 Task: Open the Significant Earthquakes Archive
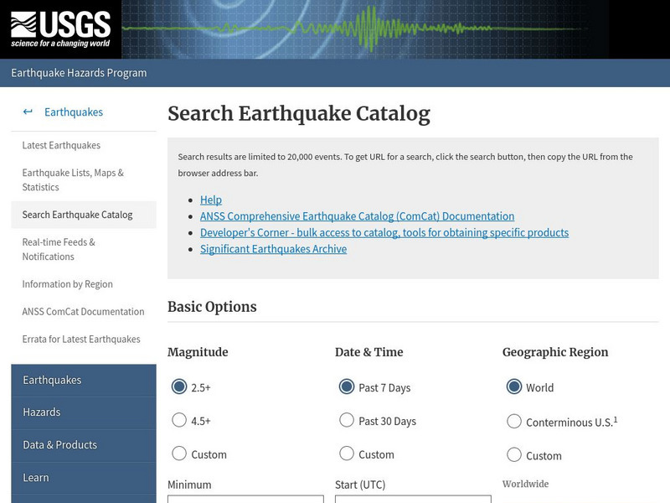(273, 249)
